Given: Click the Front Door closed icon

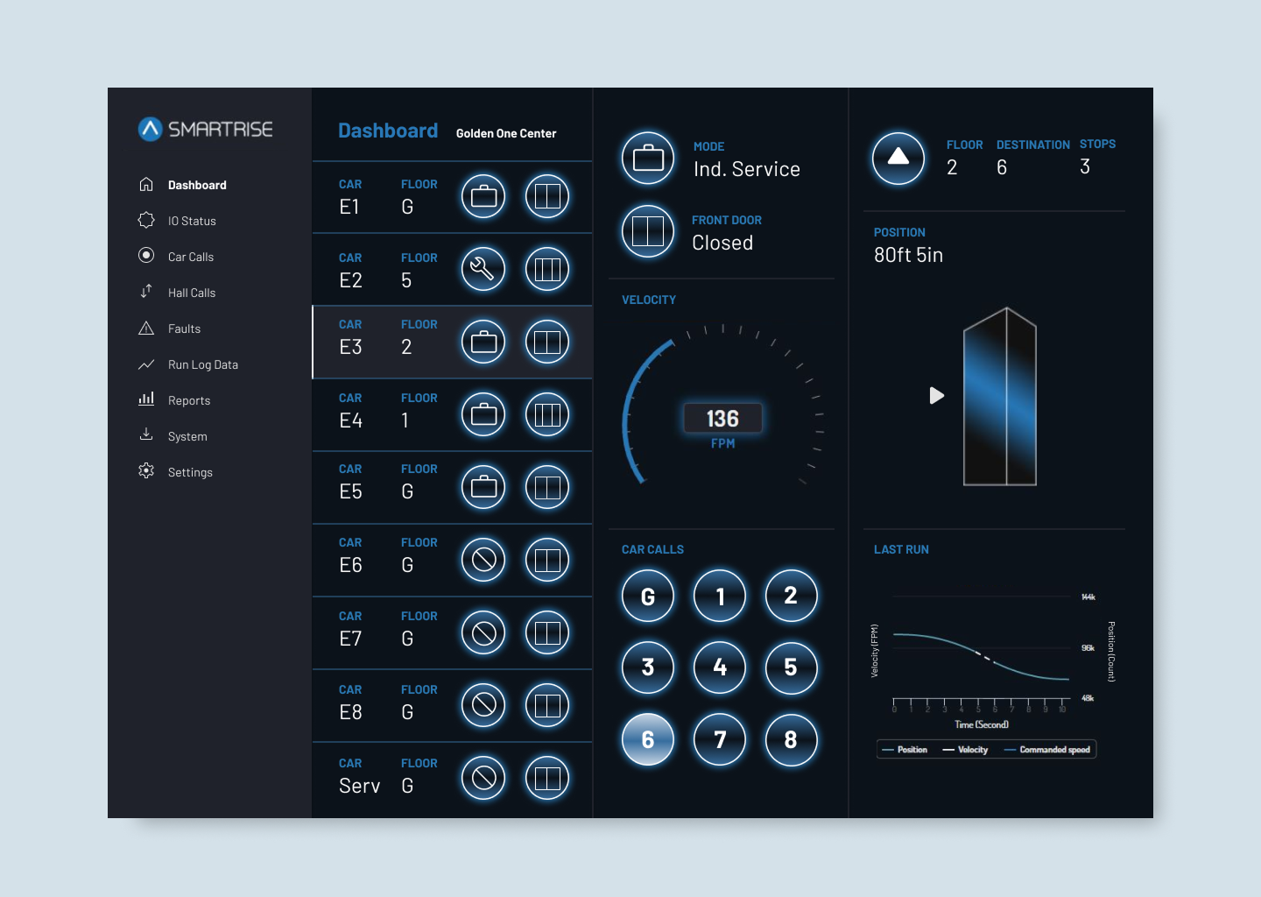Looking at the screenshot, I should click(648, 231).
